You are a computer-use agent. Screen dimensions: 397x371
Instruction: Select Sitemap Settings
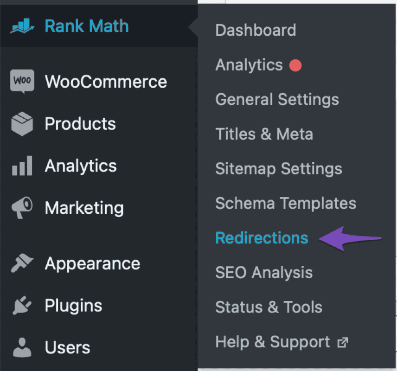pyautogui.click(x=279, y=168)
